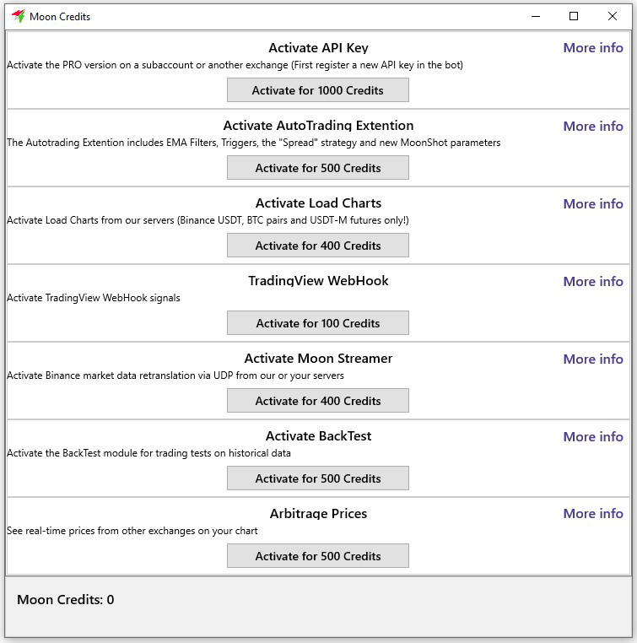Click the Moon Credits: 0 balance text
637x643 pixels.
(66, 599)
